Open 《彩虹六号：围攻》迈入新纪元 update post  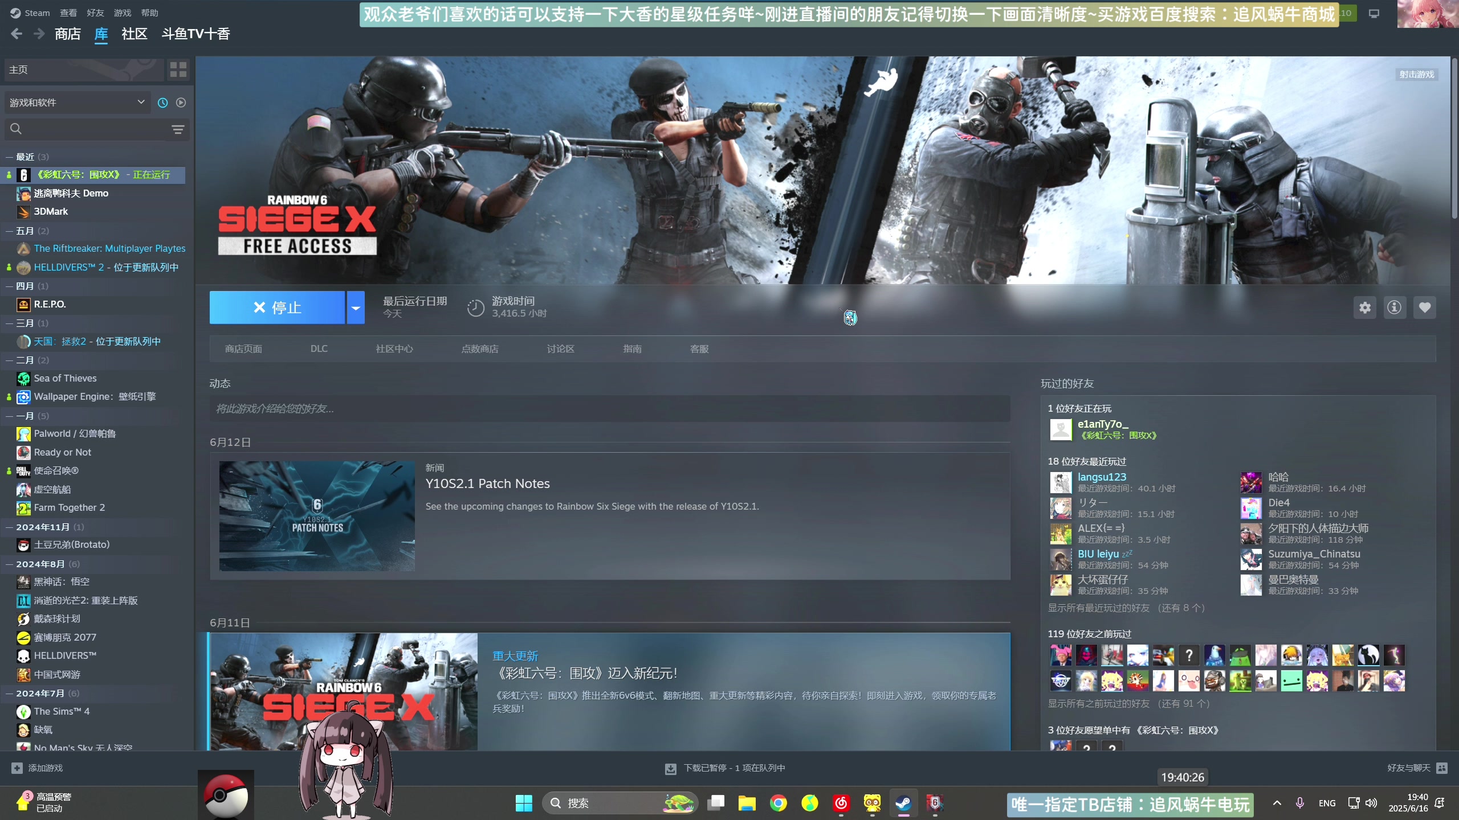pos(588,673)
